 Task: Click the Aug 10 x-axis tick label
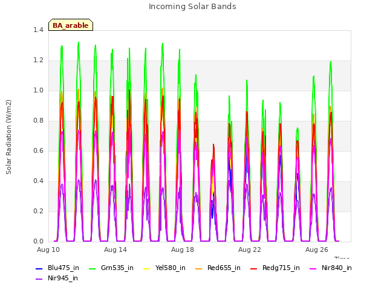click(x=48, y=250)
